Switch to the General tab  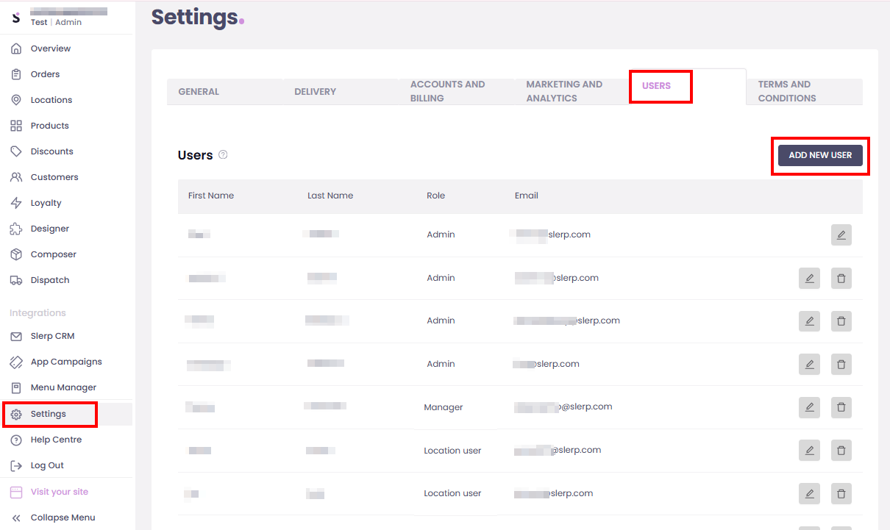tap(199, 92)
